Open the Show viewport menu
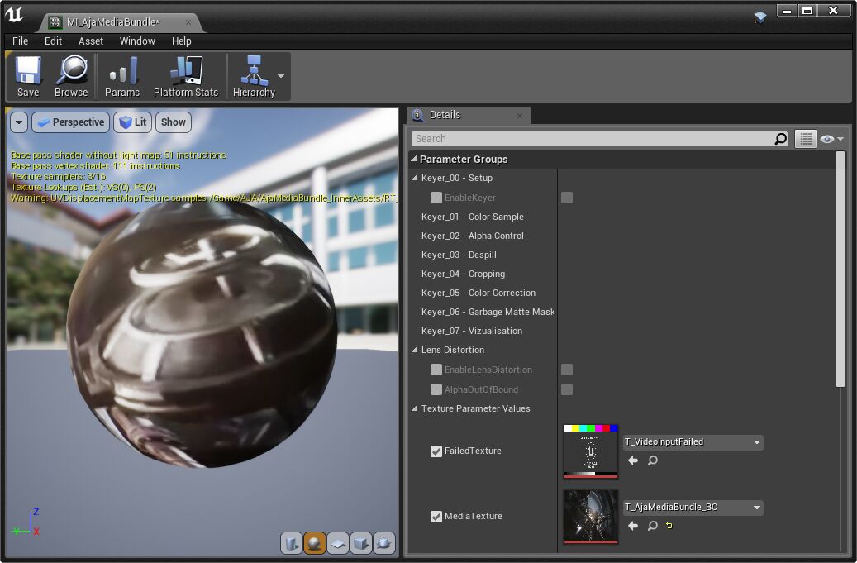The width and height of the screenshot is (857, 563). (173, 122)
